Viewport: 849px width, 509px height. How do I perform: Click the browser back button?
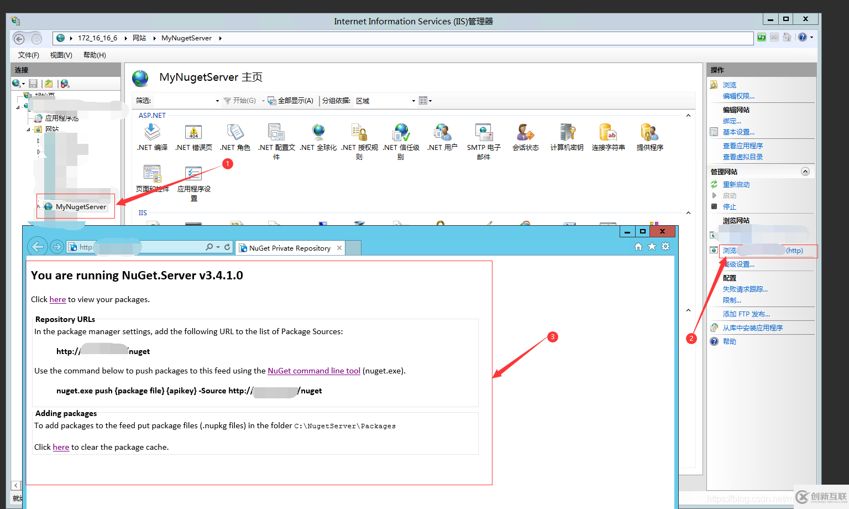pos(38,247)
